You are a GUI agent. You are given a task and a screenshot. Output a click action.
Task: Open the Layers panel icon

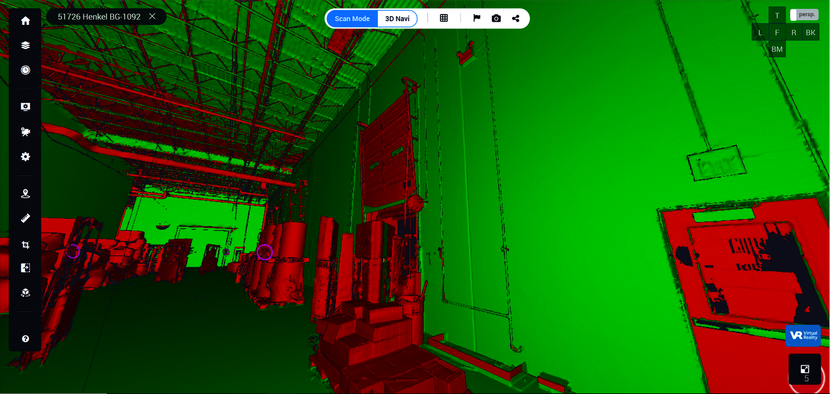point(25,46)
